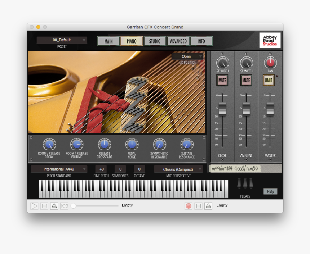Click the Play button to start MIDI playback
The image size is (310, 254).
click(x=34, y=205)
